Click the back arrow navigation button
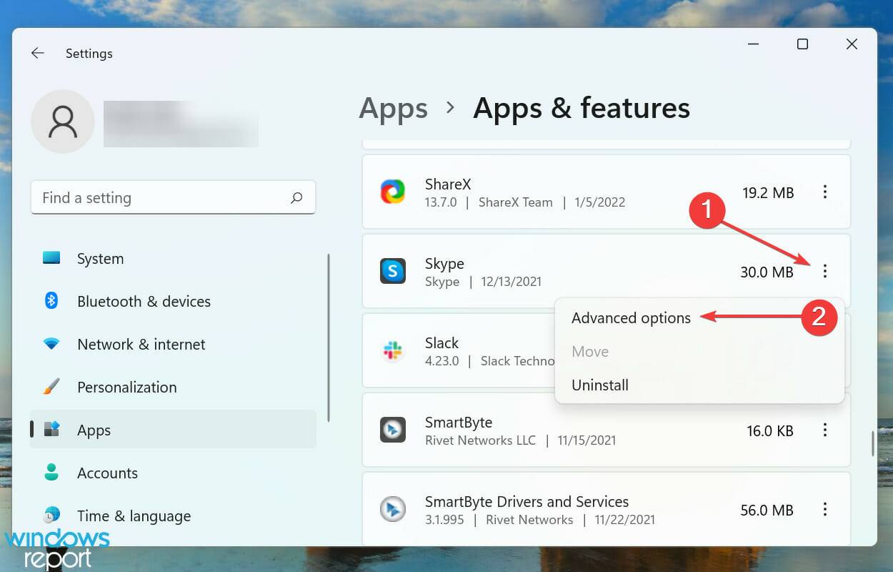 tap(37, 53)
